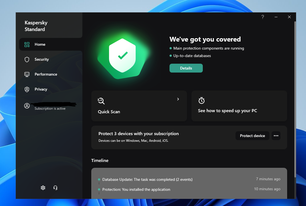The image size is (306, 206).
Task: Open support via the headset icon
Action: (55, 188)
